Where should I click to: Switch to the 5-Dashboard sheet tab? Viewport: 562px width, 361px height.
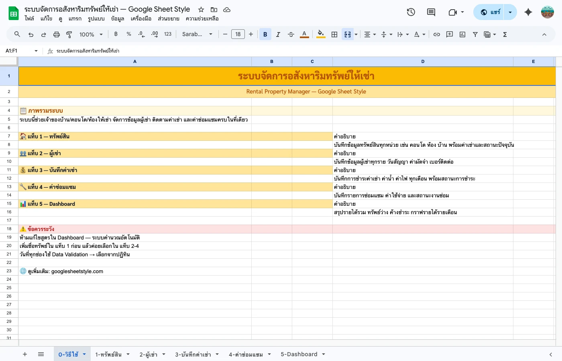299,354
